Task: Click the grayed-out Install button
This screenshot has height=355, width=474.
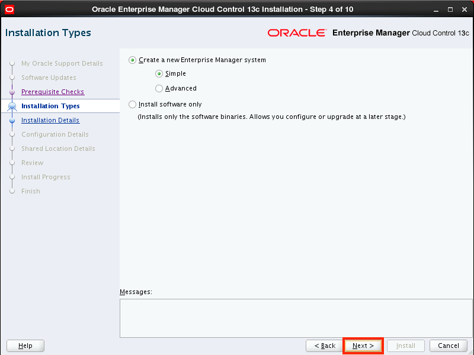Action: tap(406, 346)
